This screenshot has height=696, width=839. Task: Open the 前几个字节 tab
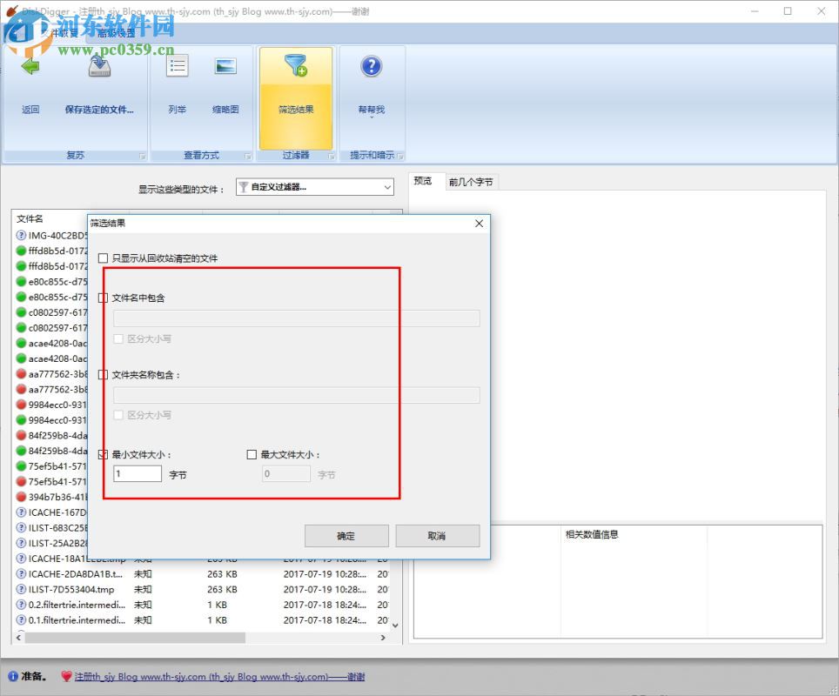(x=470, y=182)
